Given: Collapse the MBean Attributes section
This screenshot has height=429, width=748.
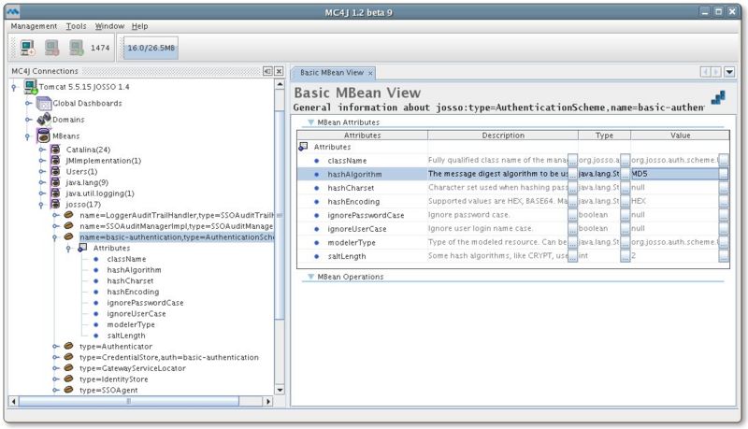Looking at the screenshot, I should point(311,122).
